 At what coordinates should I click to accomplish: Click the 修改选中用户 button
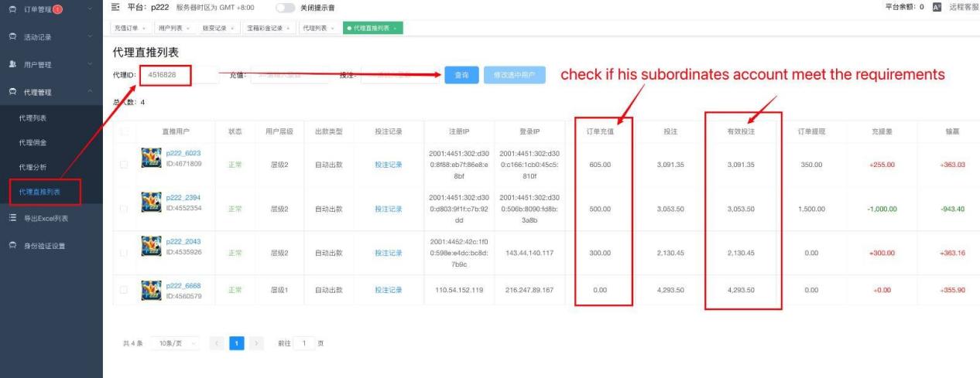515,75
